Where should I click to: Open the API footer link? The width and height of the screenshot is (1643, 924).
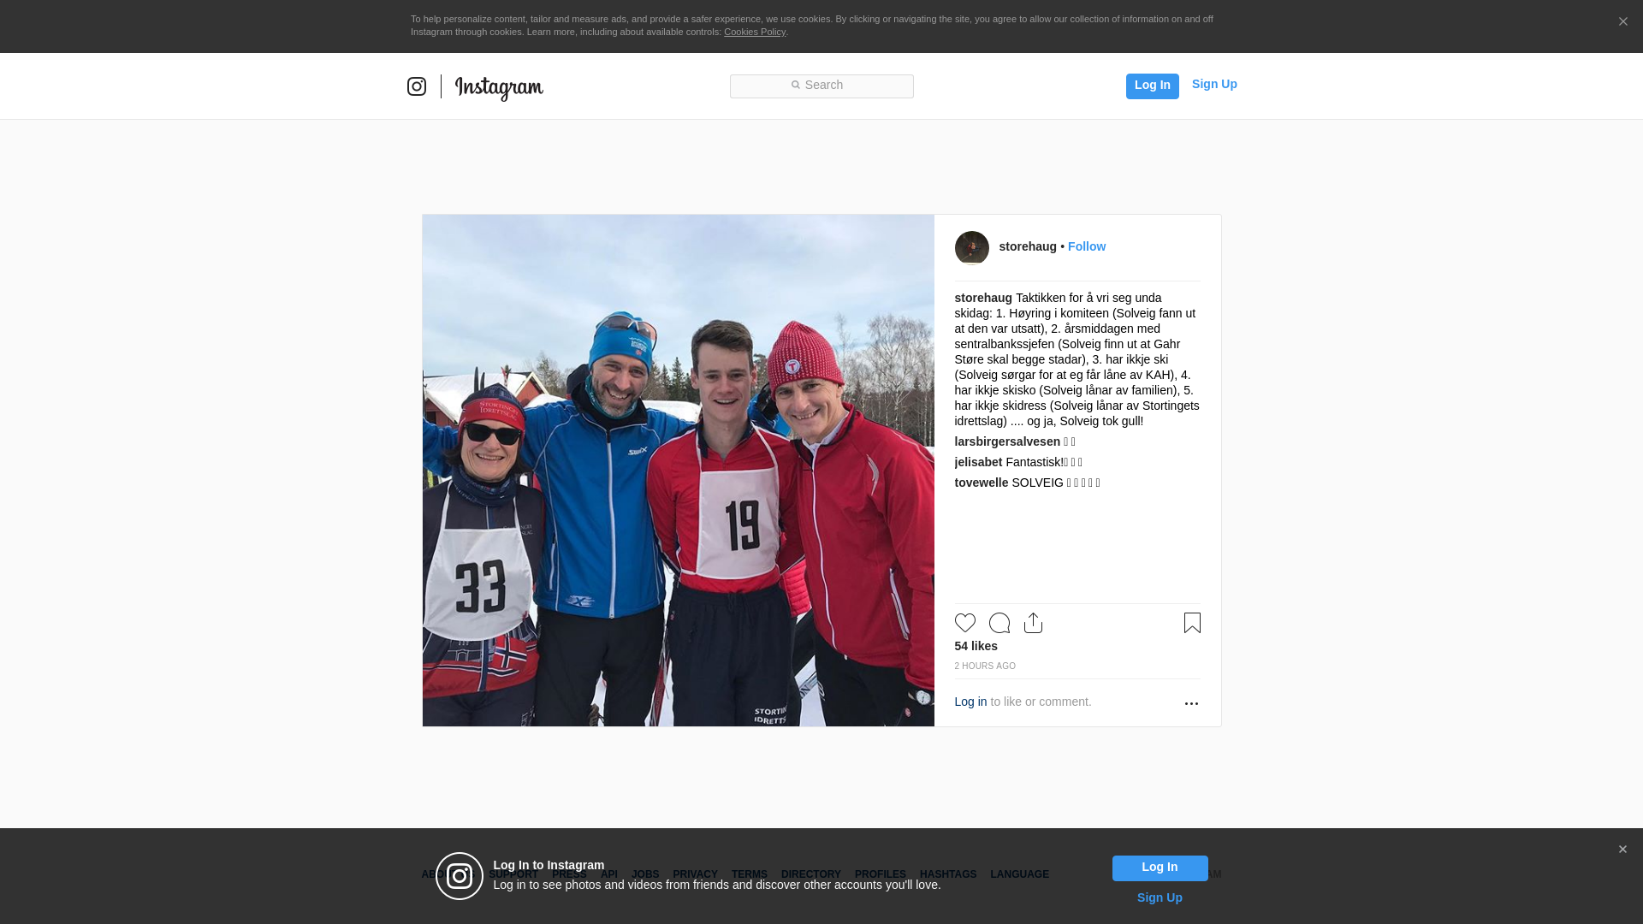(609, 874)
